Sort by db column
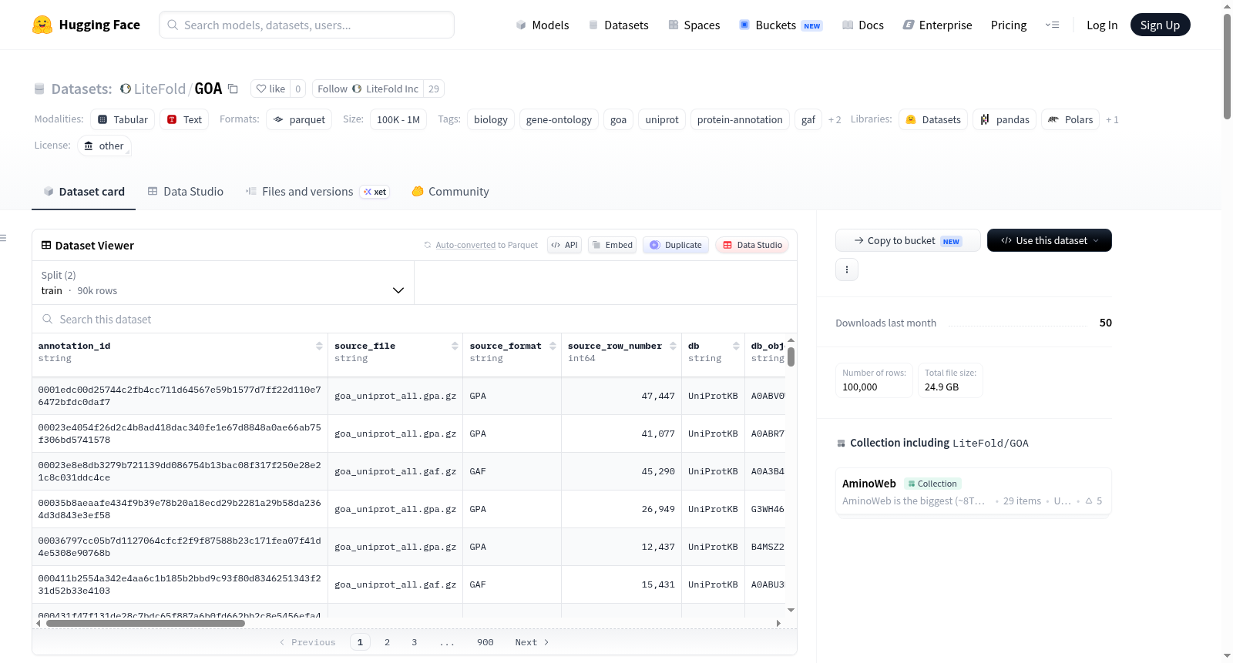1233x663 pixels. click(x=736, y=347)
